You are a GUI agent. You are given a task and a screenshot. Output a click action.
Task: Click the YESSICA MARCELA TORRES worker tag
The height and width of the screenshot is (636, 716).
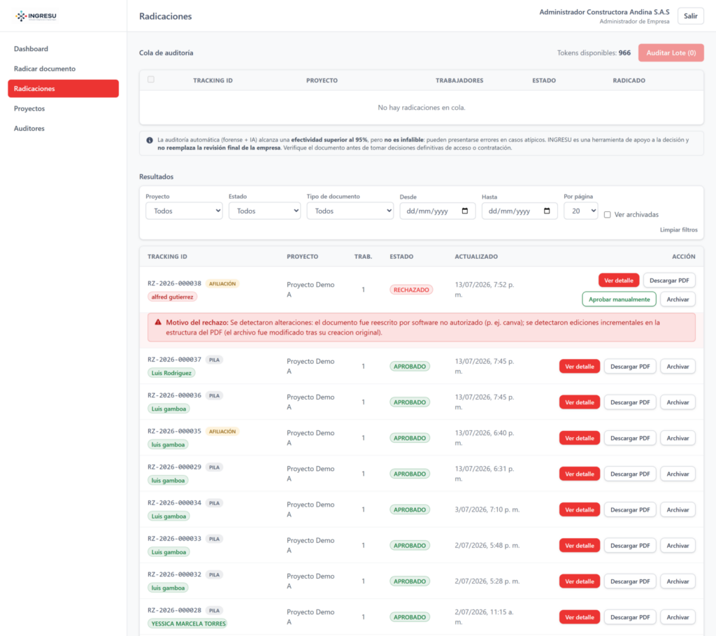tap(188, 623)
